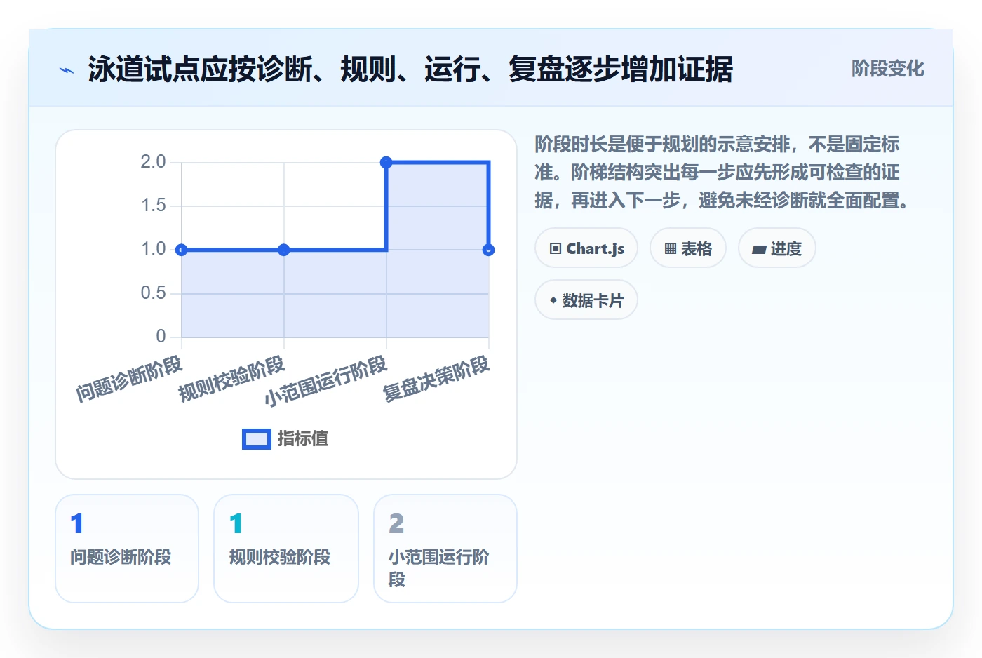Select the 表格 chip
The image size is (982, 658).
688,248
